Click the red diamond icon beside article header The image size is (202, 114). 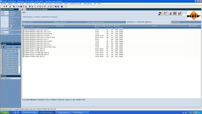(x=22, y=9)
